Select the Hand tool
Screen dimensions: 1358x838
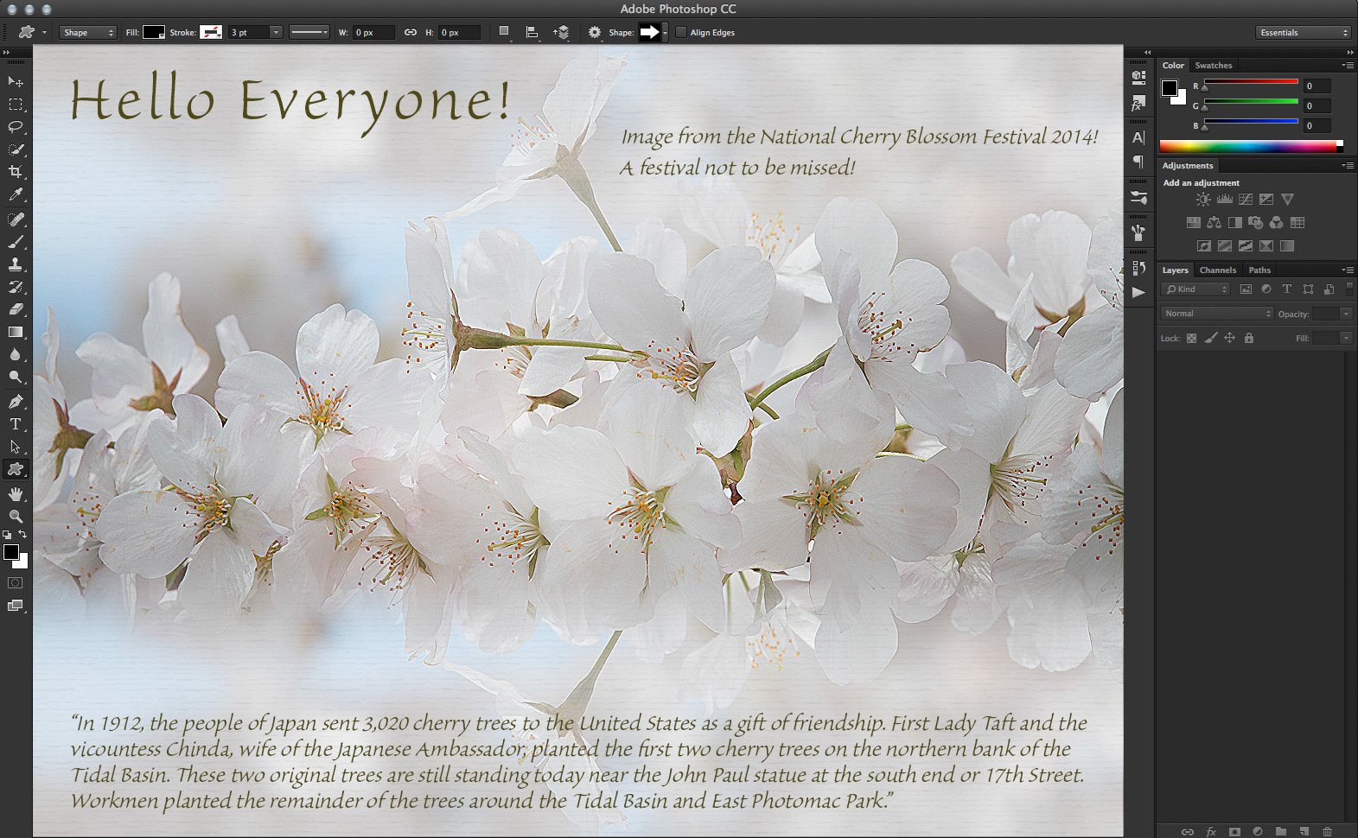(x=16, y=494)
